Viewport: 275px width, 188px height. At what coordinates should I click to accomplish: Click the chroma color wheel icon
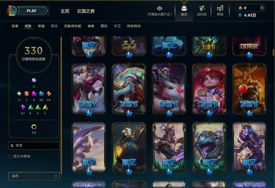(x=34, y=127)
